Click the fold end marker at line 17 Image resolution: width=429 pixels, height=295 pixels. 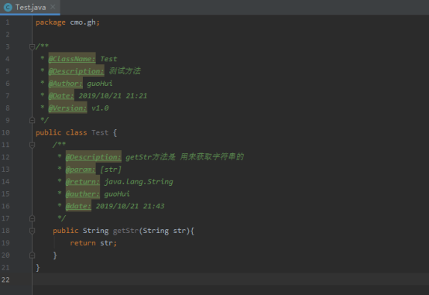tap(32, 218)
